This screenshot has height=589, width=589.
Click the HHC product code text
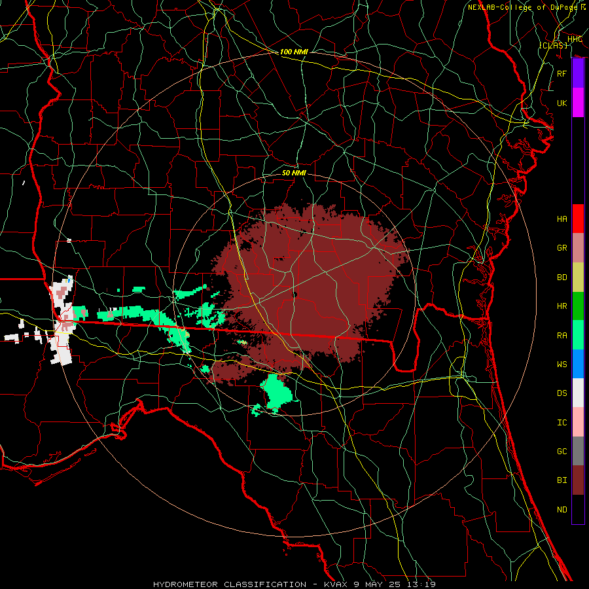click(x=575, y=39)
